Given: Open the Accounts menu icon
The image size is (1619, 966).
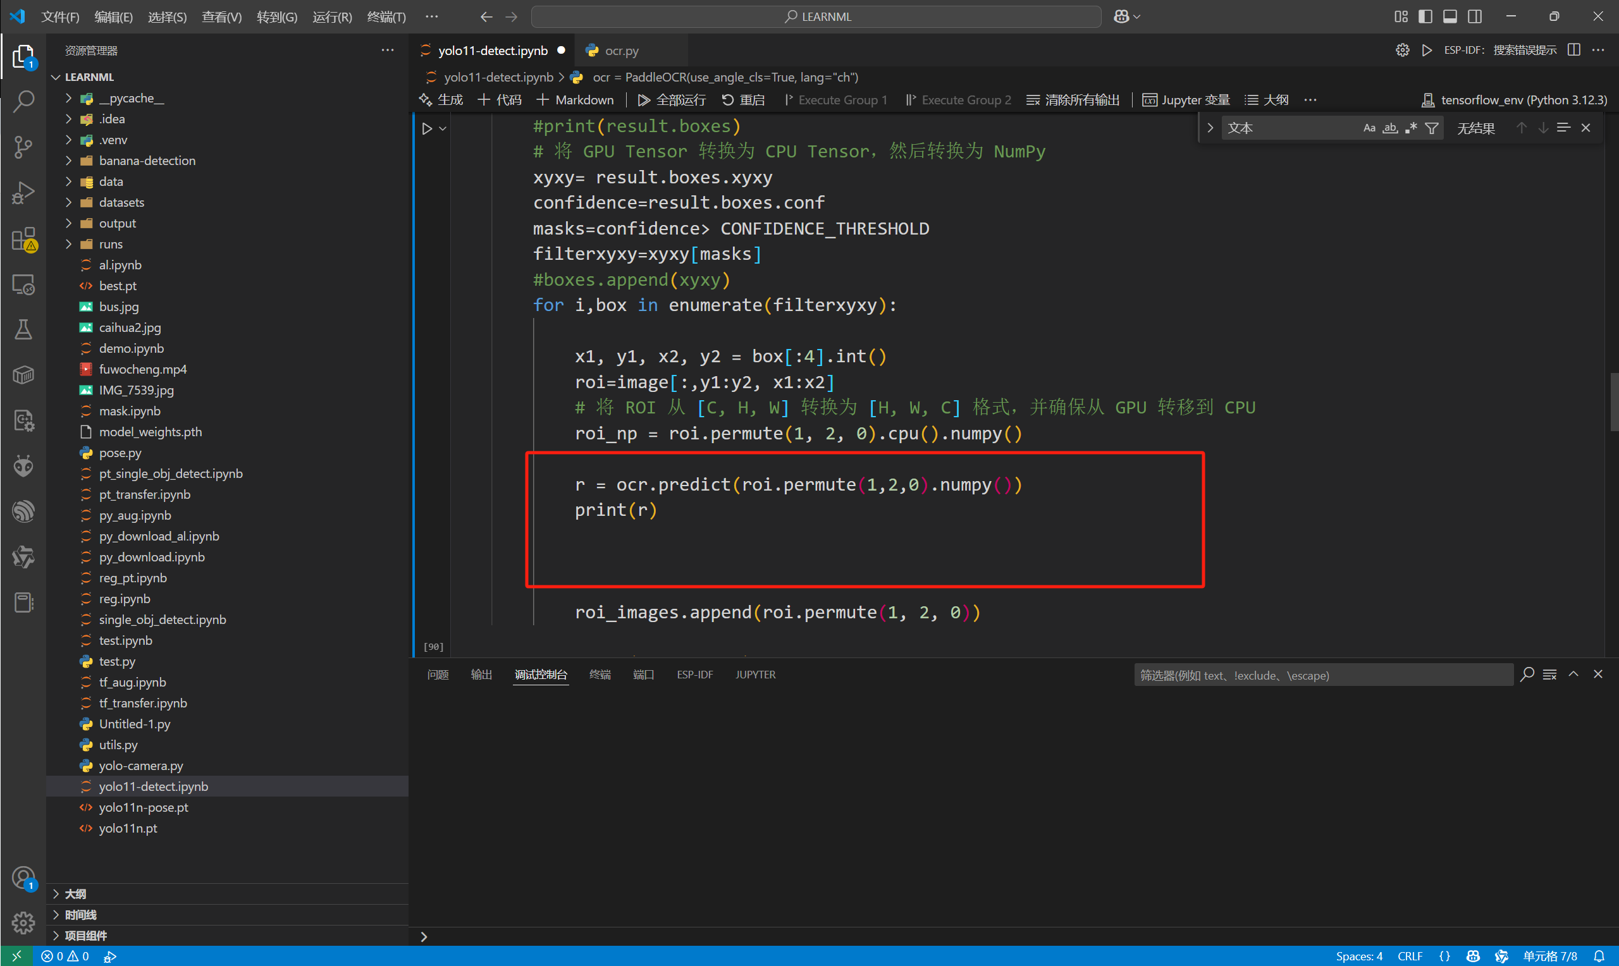Looking at the screenshot, I should pyautogui.click(x=23, y=877).
